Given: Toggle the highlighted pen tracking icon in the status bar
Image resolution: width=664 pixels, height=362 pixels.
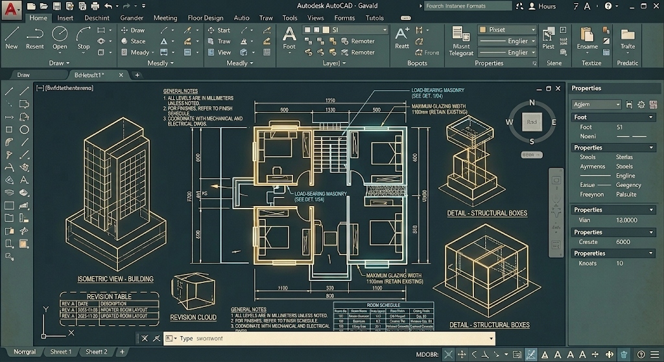Looking at the screenshot, I should 530,354.
